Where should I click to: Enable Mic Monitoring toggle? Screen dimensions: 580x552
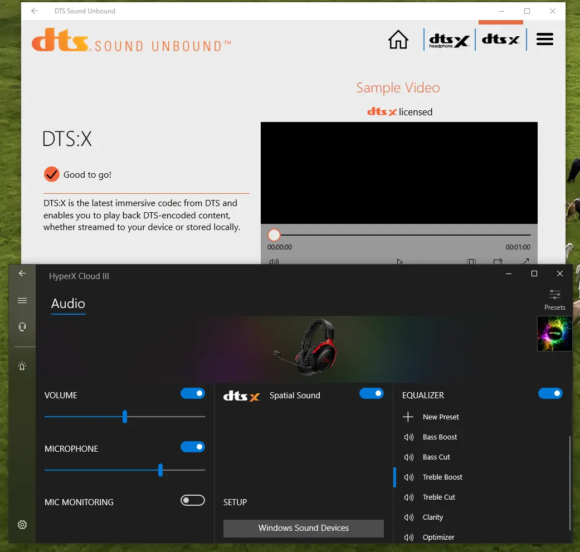pos(192,500)
